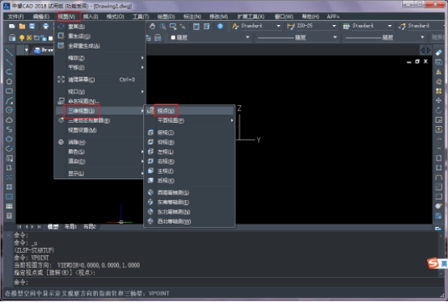Choose 东北等轴测(N) isometric view
Screen dimensions: 448x302
(189, 212)
